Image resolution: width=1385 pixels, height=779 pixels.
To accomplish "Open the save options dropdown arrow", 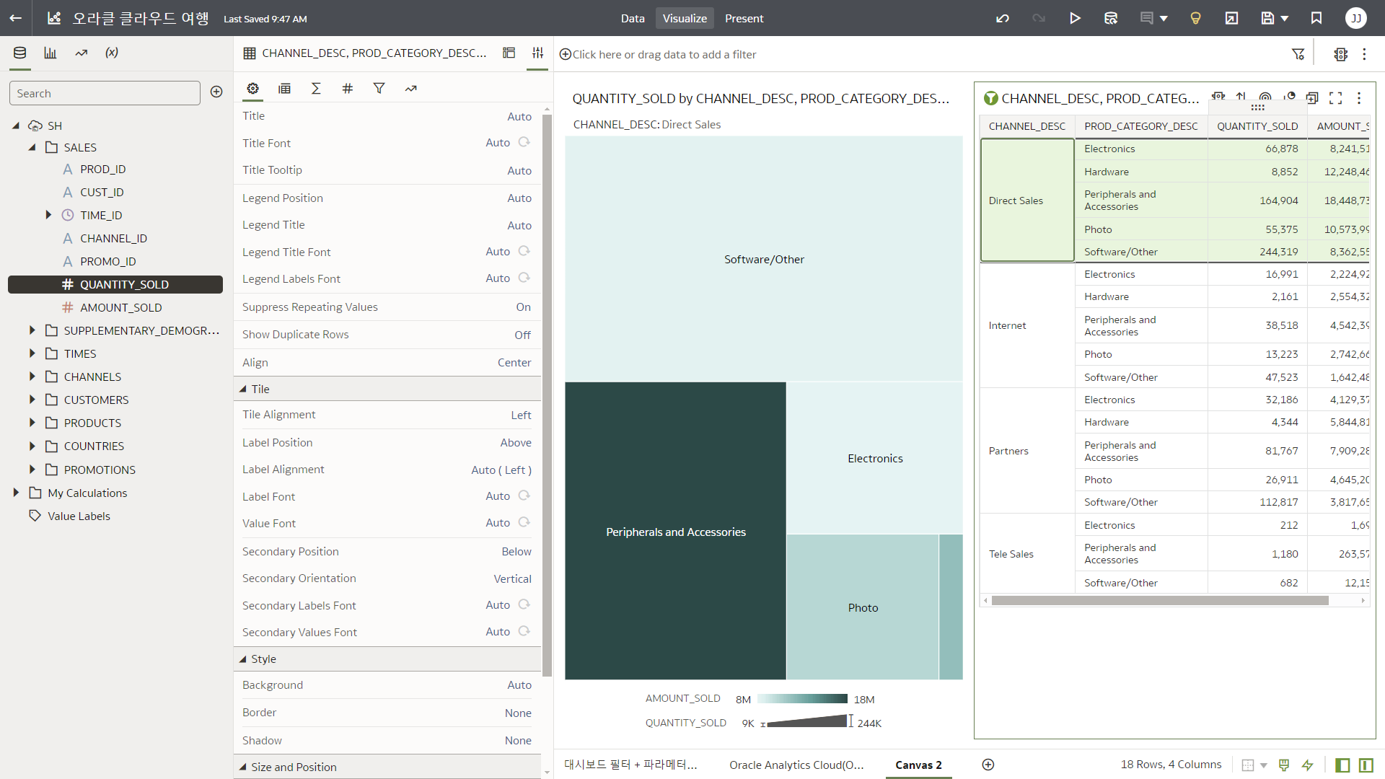I will (x=1285, y=19).
